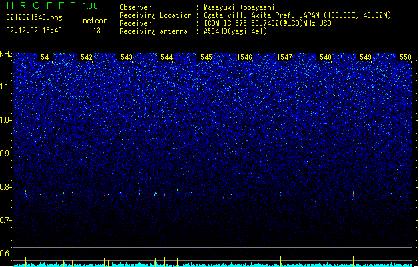419x267 pixels.
Task: Click the 1544 time axis marker
Action: pyautogui.click(x=165, y=57)
